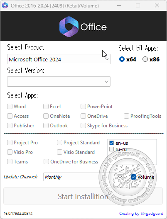Screen dimensions: 167x219
Task: Minimize the Office installer window
Action: [x=119, y=5]
